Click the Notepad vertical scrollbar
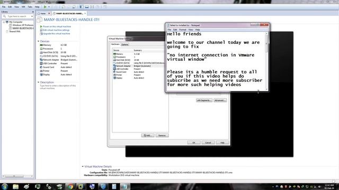The width and height of the screenshot is (339, 190). [266, 61]
